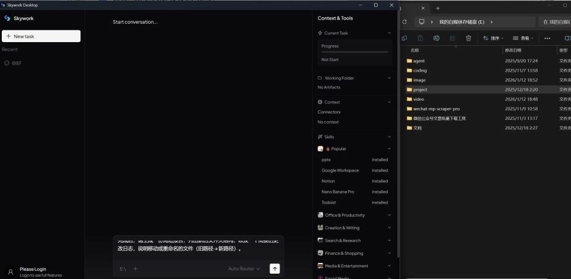Click the Popular group thumbnail icon
This screenshot has height=279, width=571.
click(x=320, y=149)
